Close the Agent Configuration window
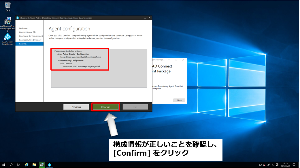 (150, 18)
